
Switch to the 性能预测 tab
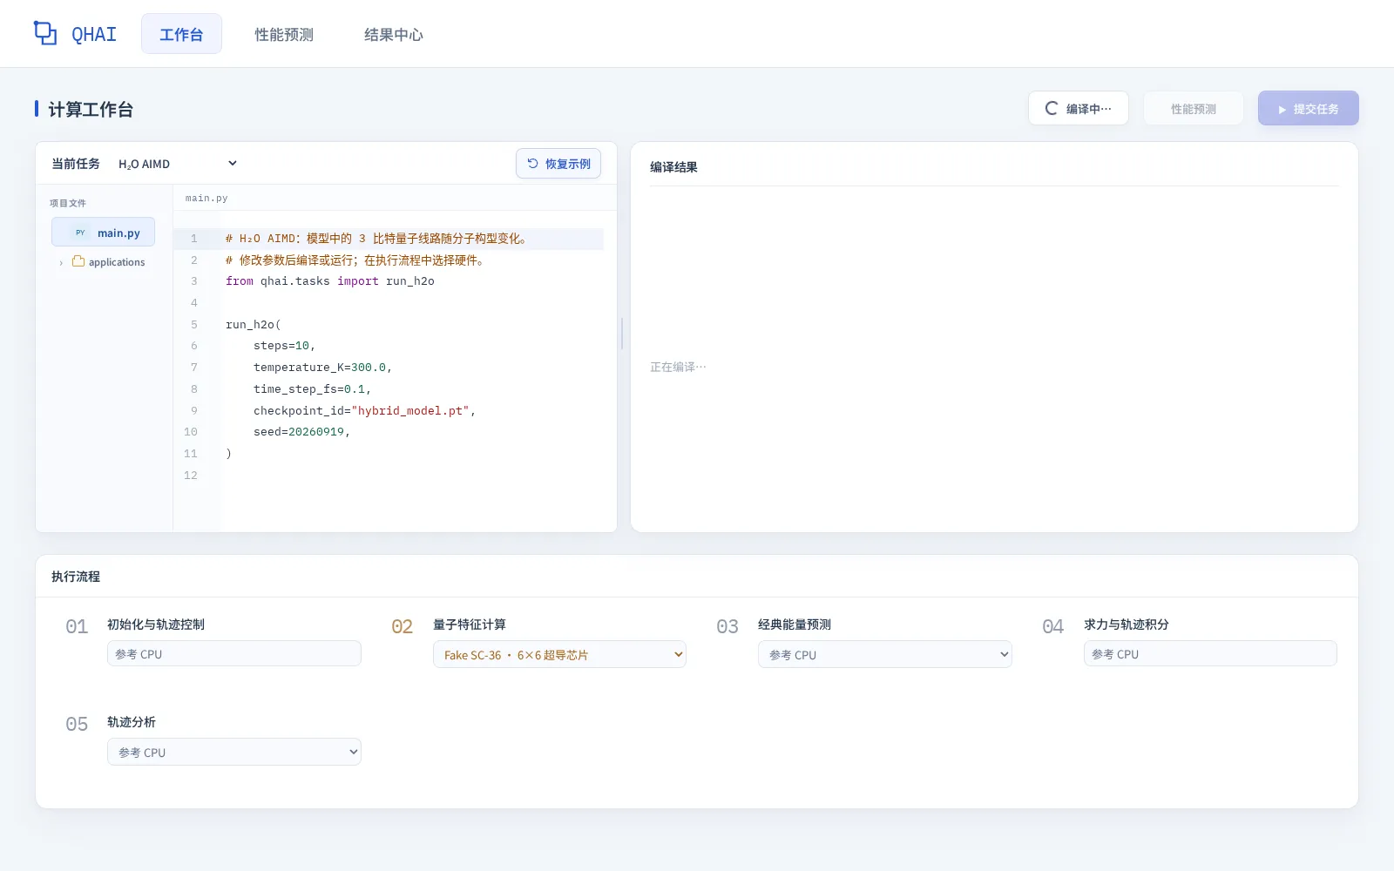pyautogui.click(x=284, y=34)
